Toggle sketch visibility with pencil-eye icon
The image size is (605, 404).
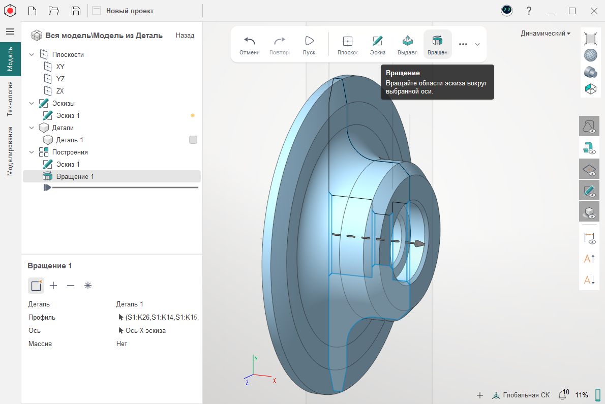coord(589,190)
